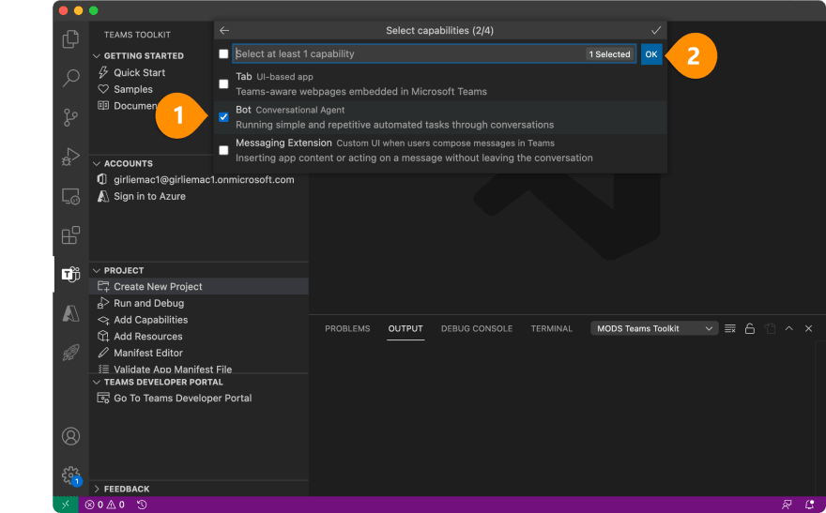Open the Remote Explorer view
The width and height of the screenshot is (826, 513).
70,196
